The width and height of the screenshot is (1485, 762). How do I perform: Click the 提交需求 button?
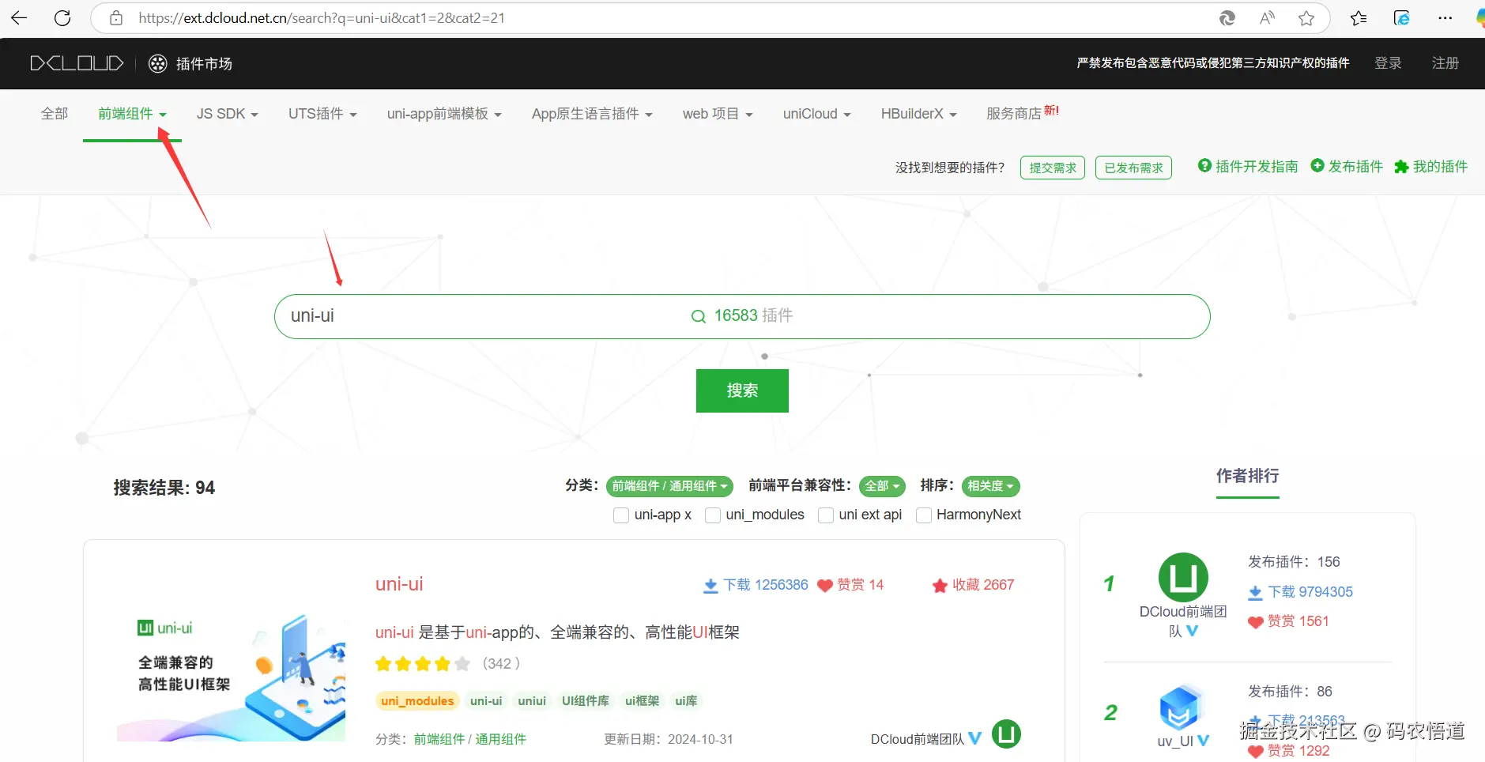coord(1053,168)
